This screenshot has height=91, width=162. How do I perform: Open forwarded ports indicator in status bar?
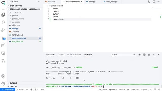[43, 89]
